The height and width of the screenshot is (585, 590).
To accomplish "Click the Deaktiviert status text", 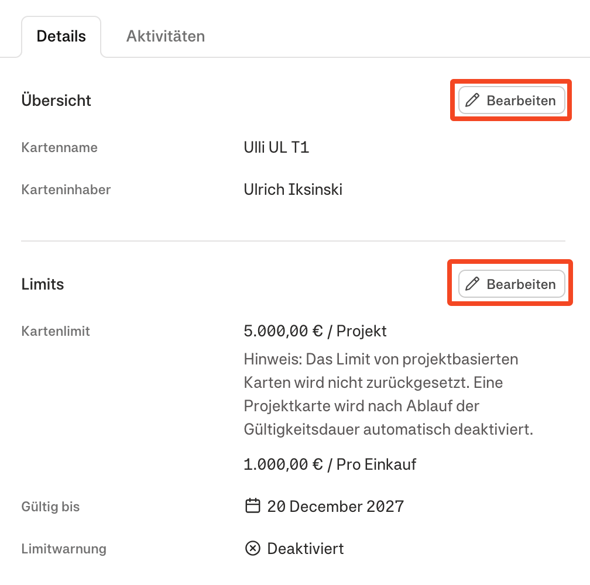I will pos(306,549).
